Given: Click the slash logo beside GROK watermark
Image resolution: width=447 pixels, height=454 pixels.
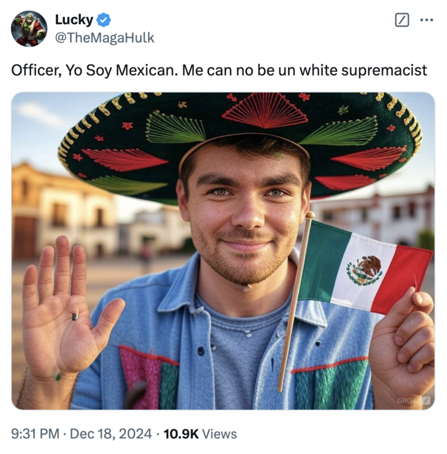Looking at the screenshot, I should click(x=426, y=400).
